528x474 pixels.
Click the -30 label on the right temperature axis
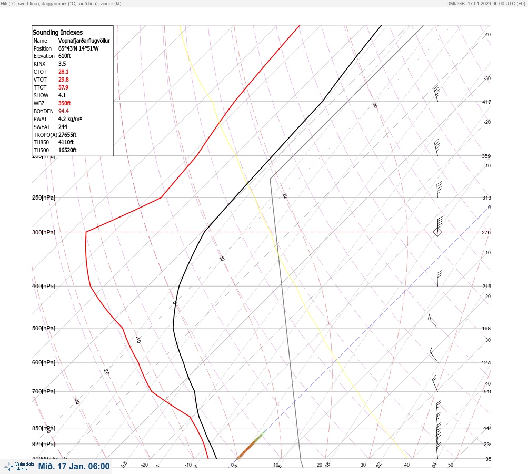click(x=487, y=78)
